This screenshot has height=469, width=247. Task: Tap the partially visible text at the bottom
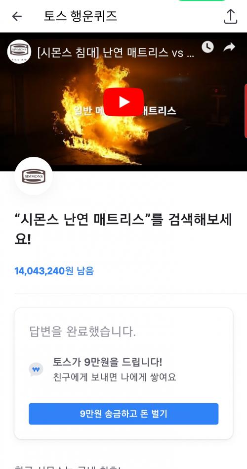pyautogui.click(x=67, y=467)
